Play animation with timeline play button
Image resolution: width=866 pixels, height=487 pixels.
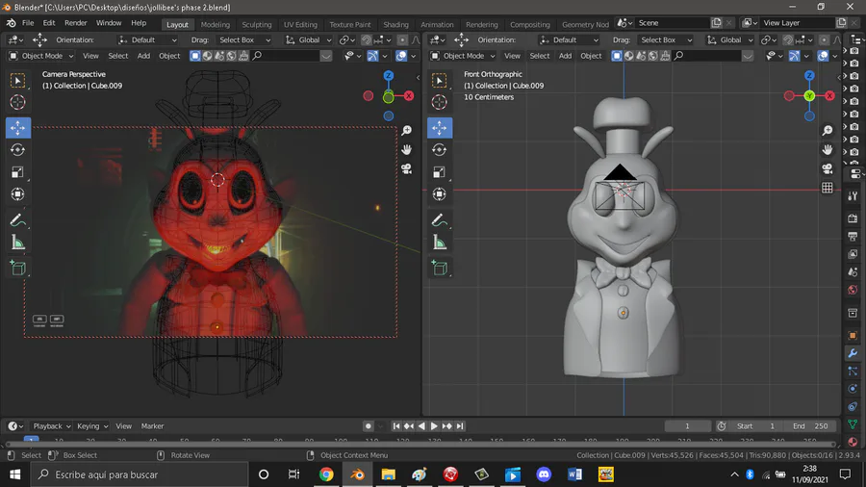point(434,426)
